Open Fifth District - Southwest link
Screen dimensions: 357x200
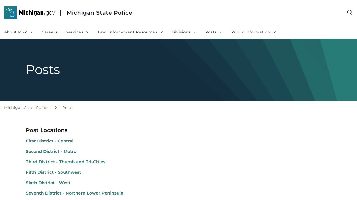54,172
